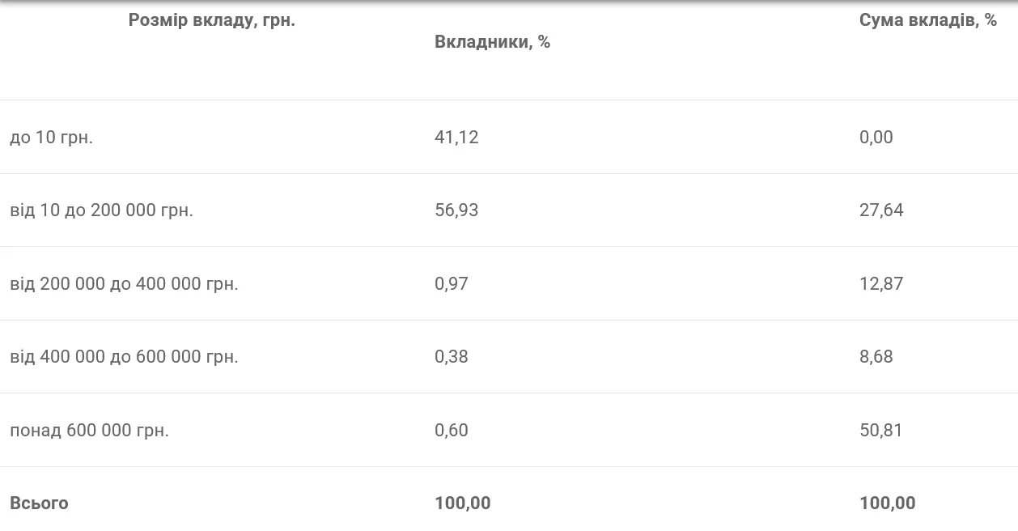Select the 'від 10 до 200 000 грн.' cell
The image size is (1018, 531).
[x=102, y=210]
